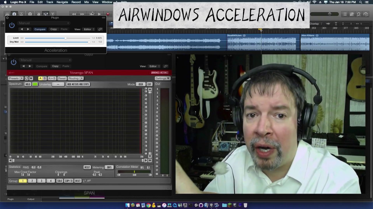
Task: Click EDIT spectrum mode button
Action: click(149, 84)
